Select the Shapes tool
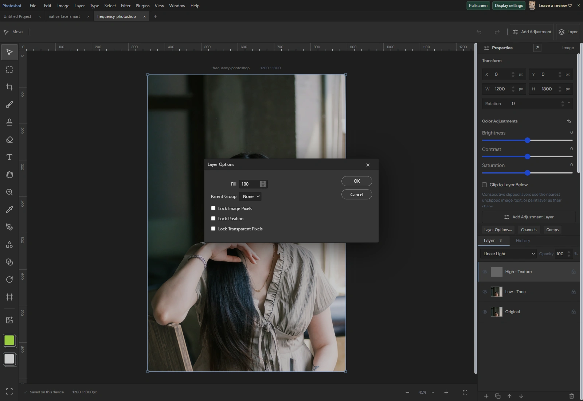 click(9, 245)
